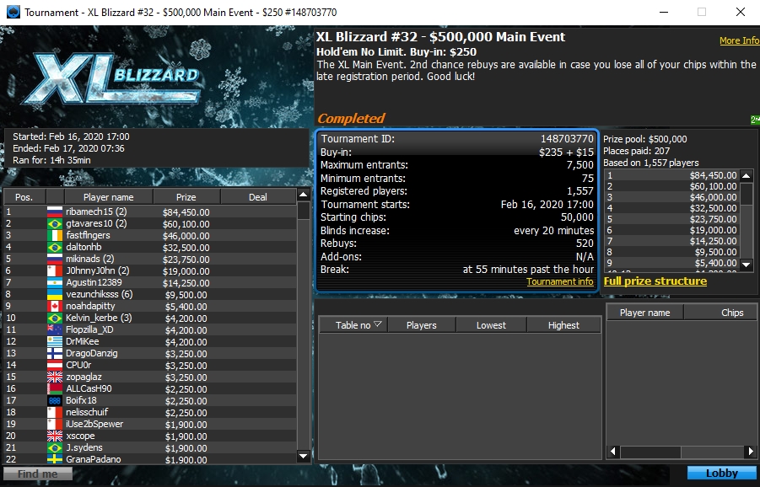Click the Canada flag beside noahdapitty

[x=55, y=306]
